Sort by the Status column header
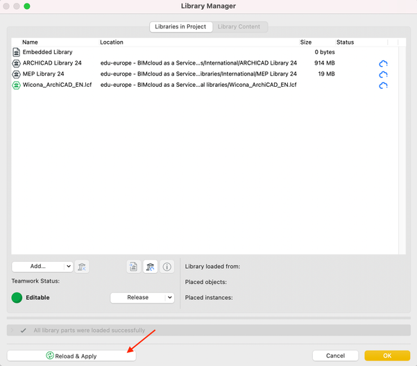Screen dimensions: 417x366 [x=346, y=42]
